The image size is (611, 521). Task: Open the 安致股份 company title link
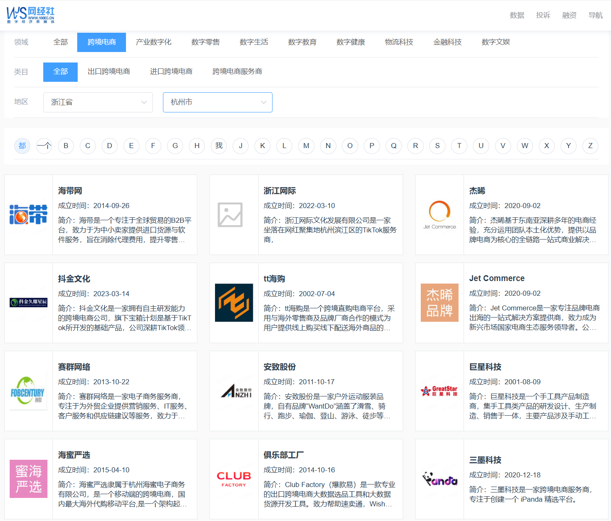point(280,367)
